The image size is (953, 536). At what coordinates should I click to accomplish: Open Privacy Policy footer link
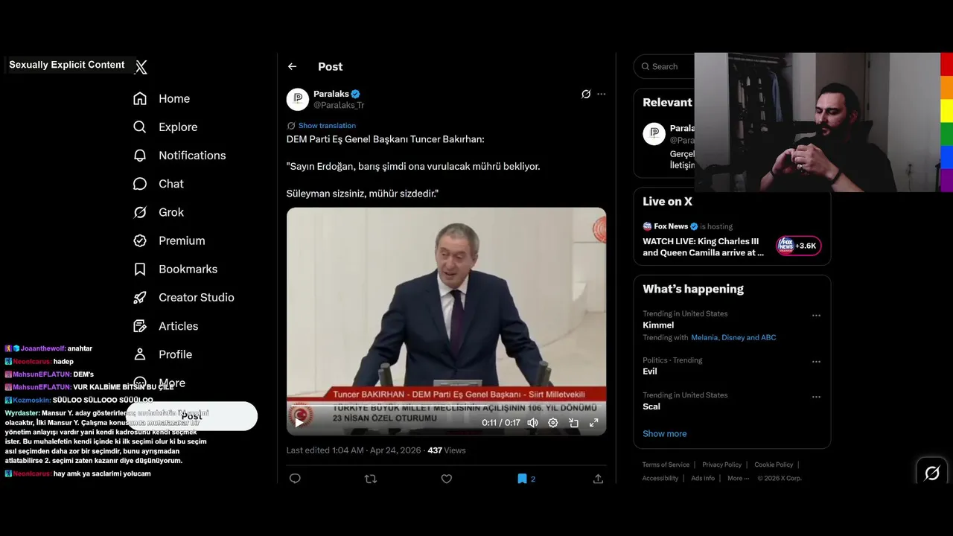click(721, 465)
